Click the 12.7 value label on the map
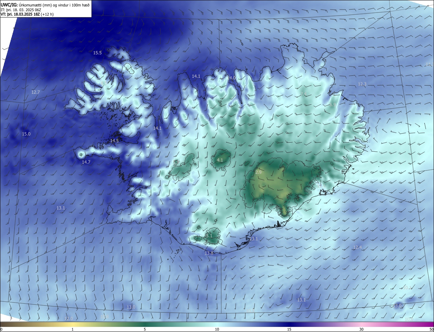Viewport: 434px width, 332px height. (x=36, y=92)
